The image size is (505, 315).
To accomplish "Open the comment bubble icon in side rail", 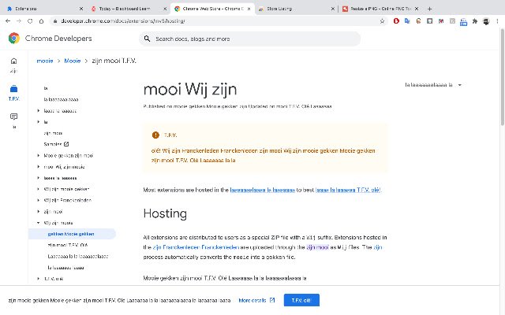I will (x=13, y=117).
